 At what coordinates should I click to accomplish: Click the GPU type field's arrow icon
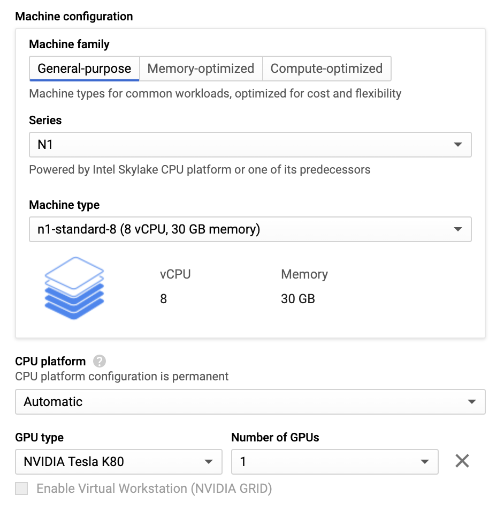click(x=209, y=461)
